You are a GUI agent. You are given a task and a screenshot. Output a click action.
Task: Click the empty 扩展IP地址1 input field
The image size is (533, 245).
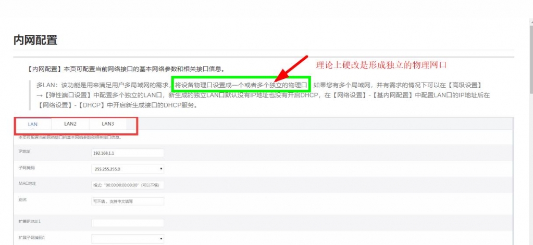(128, 223)
